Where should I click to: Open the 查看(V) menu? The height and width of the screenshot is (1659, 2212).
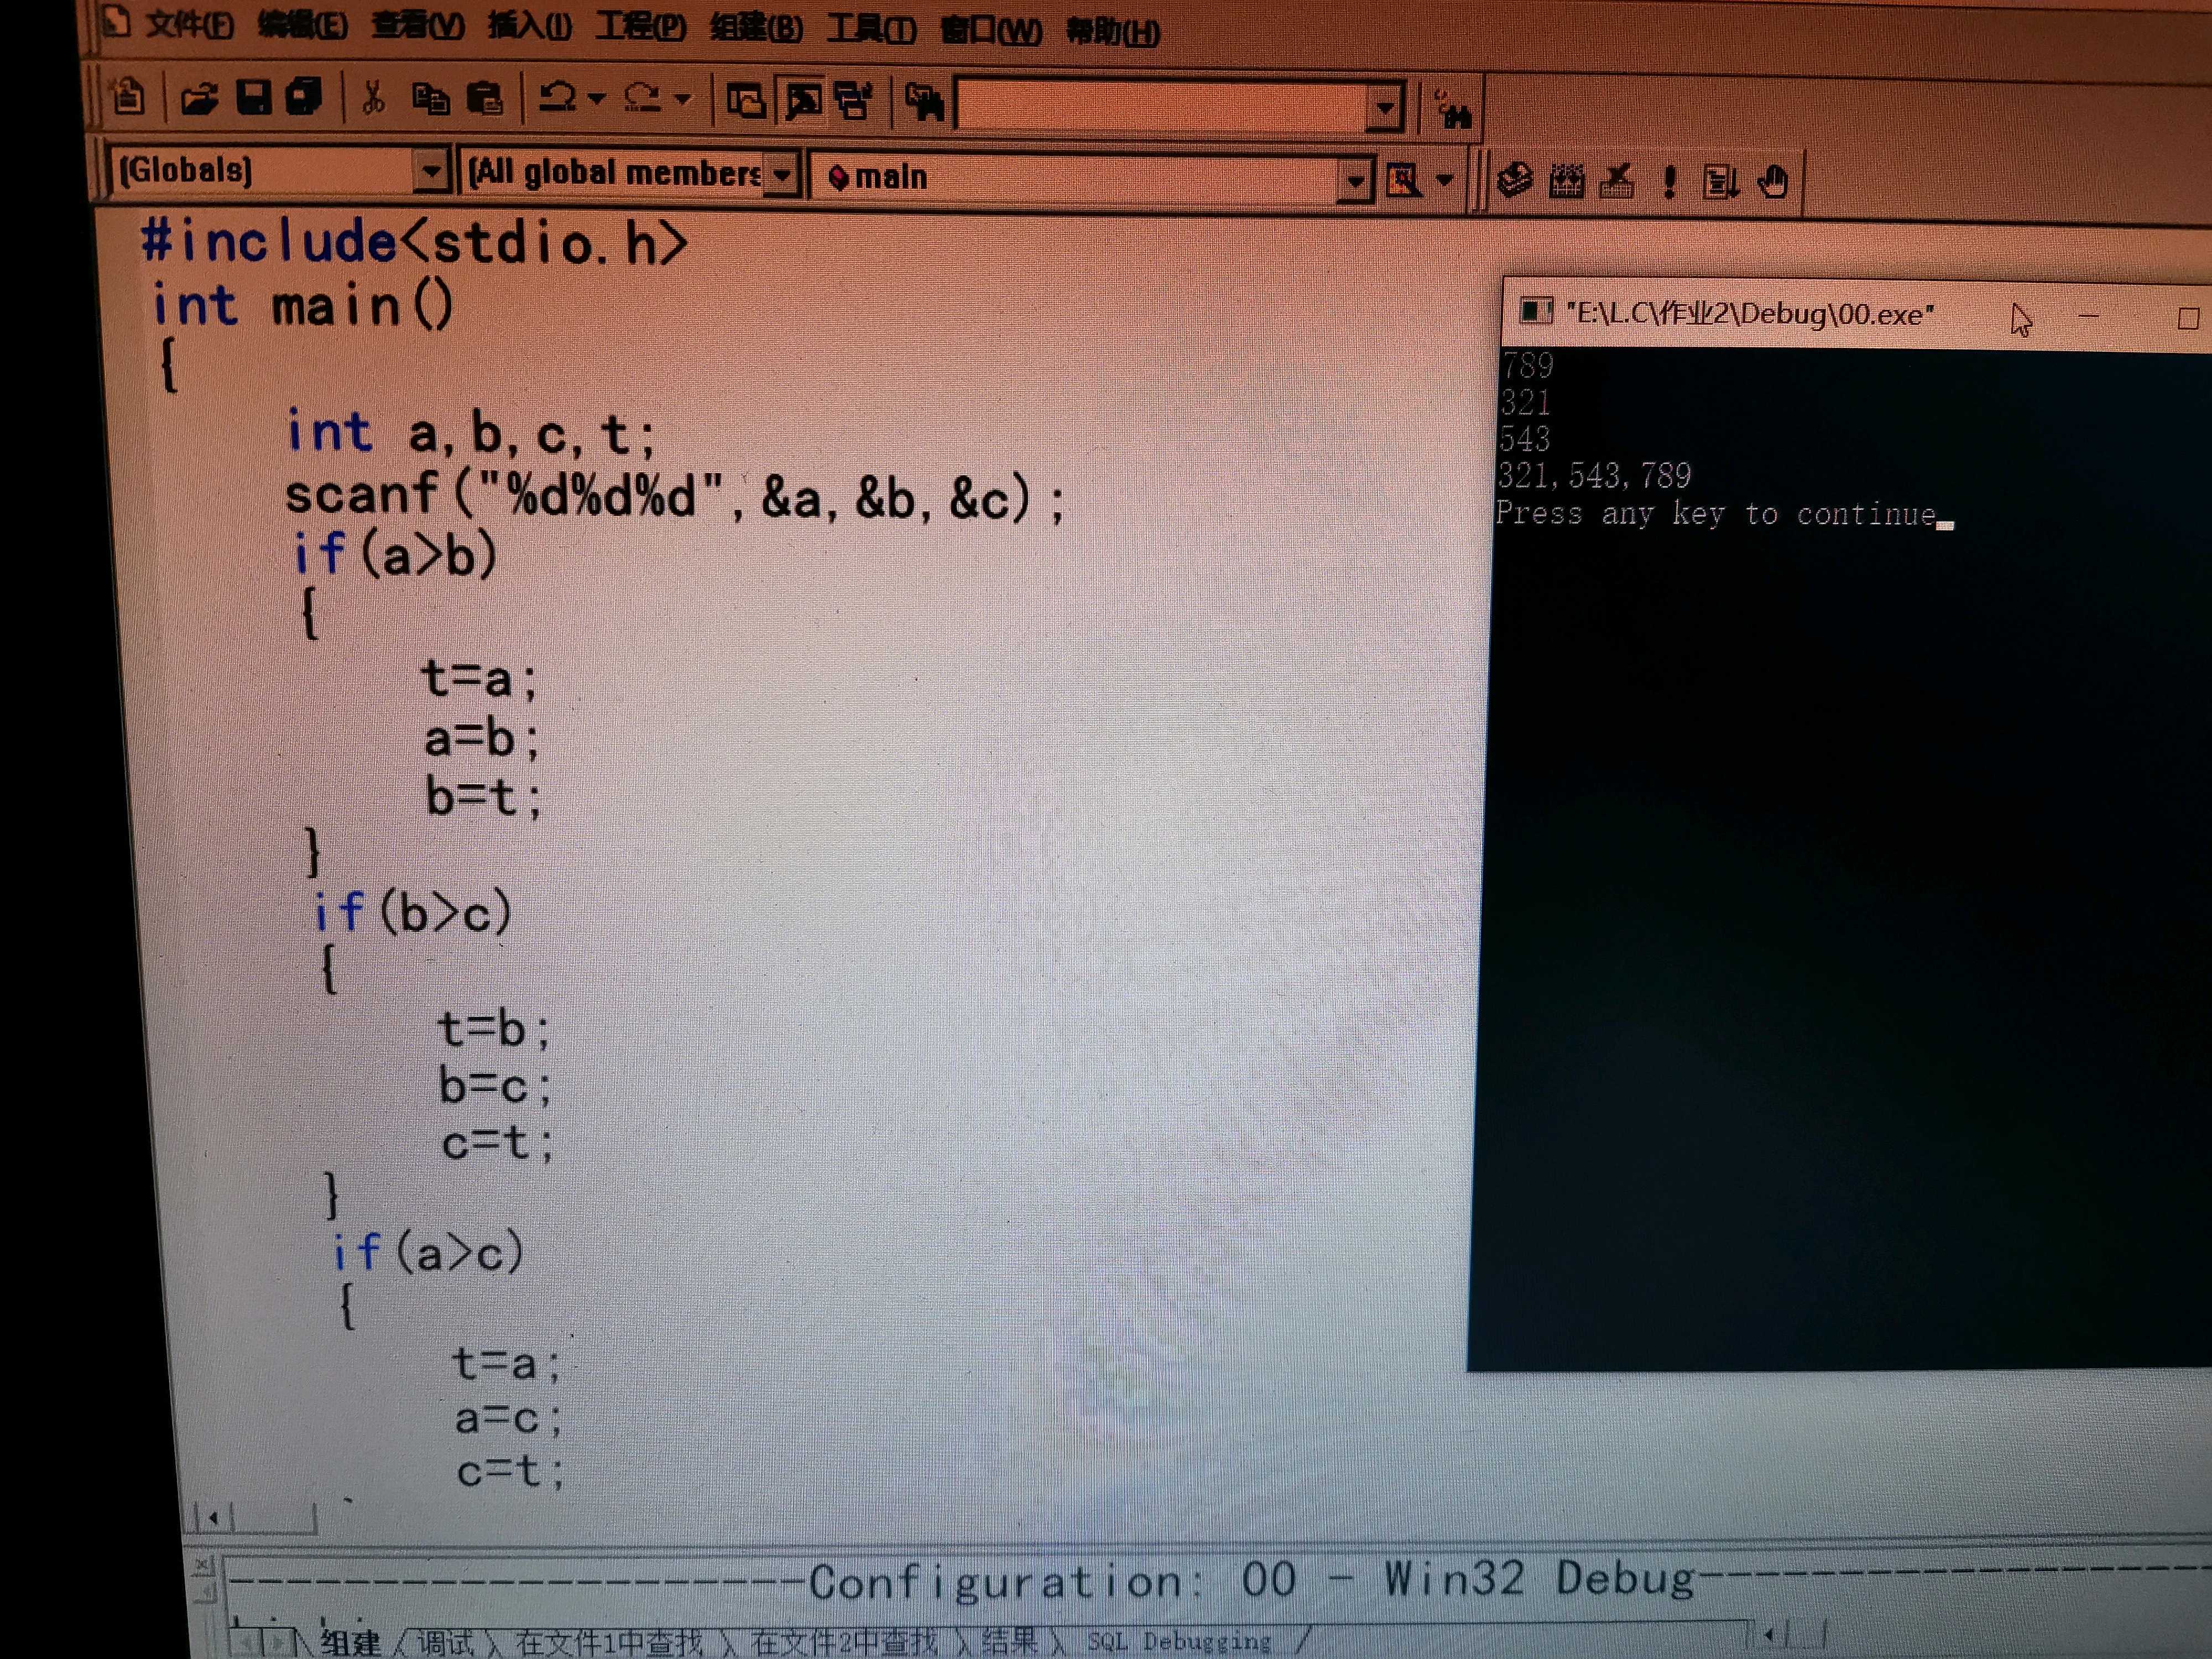click(417, 25)
